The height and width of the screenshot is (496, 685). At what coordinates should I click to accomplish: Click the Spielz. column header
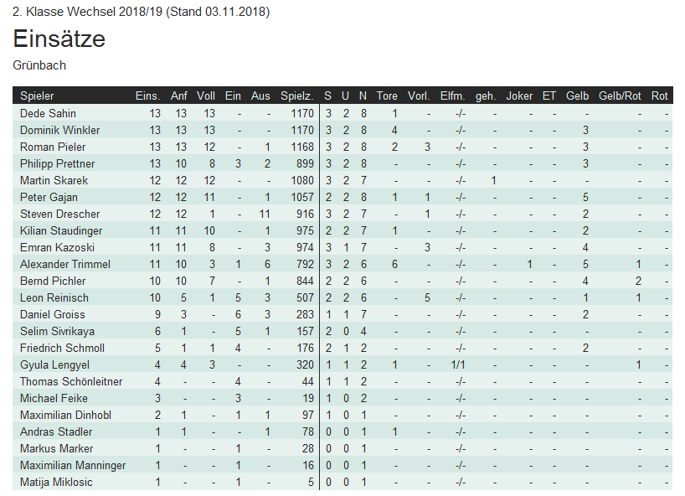pyautogui.click(x=297, y=96)
